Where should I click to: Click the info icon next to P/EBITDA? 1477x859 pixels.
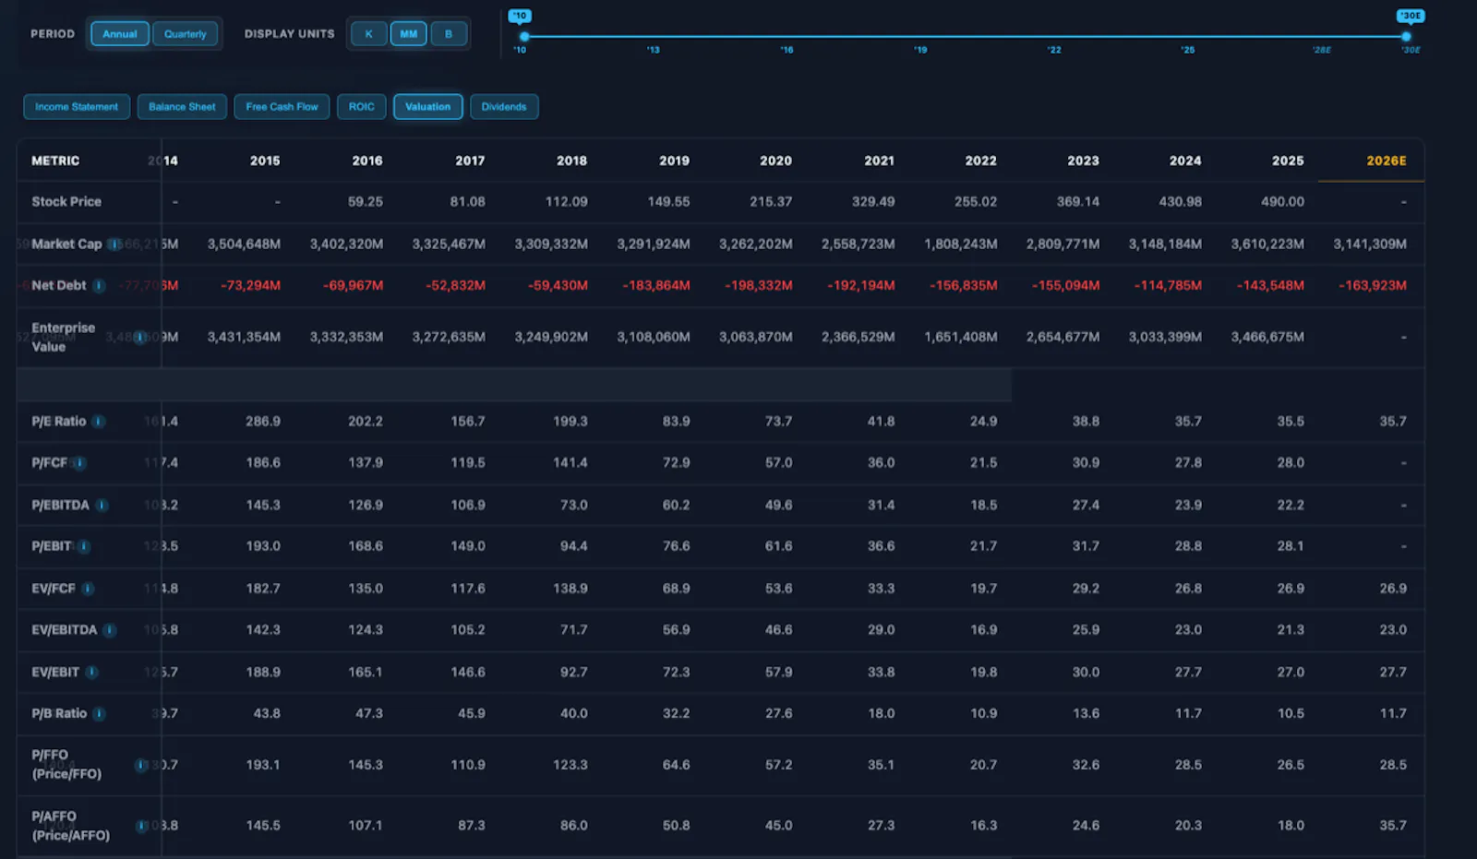102,506
